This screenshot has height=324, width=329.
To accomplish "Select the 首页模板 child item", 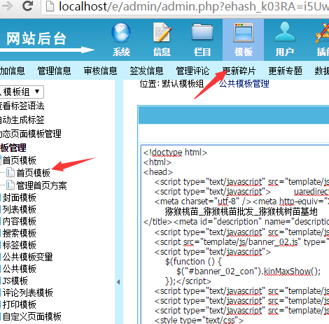I will pos(33,173).
